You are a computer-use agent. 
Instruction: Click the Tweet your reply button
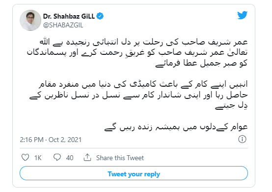click(x=134, y=173)
